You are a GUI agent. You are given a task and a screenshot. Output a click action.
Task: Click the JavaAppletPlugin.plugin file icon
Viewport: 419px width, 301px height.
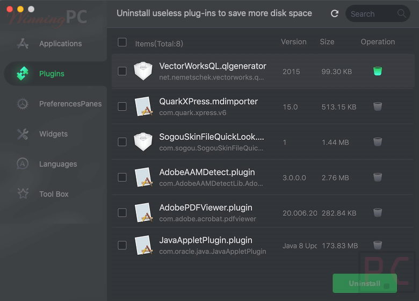pyautogui.click(x=143, y=245)
